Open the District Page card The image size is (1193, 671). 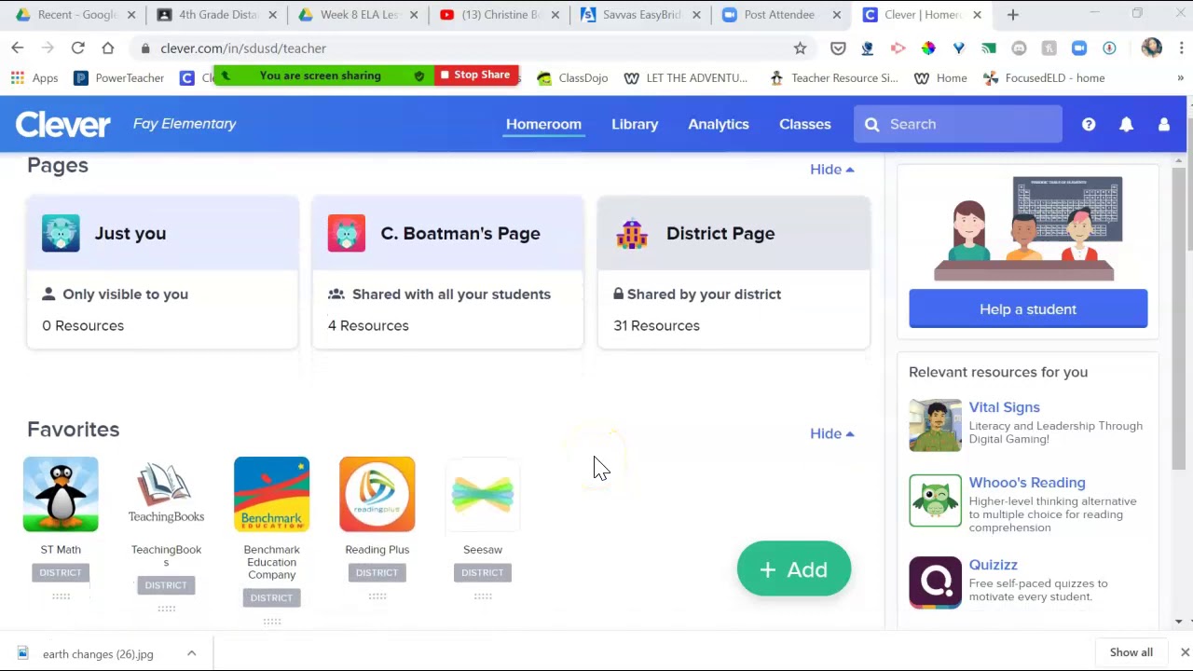[734, 272]
